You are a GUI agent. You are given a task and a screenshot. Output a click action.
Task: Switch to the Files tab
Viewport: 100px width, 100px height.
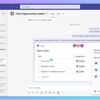[x=58, y=14]
